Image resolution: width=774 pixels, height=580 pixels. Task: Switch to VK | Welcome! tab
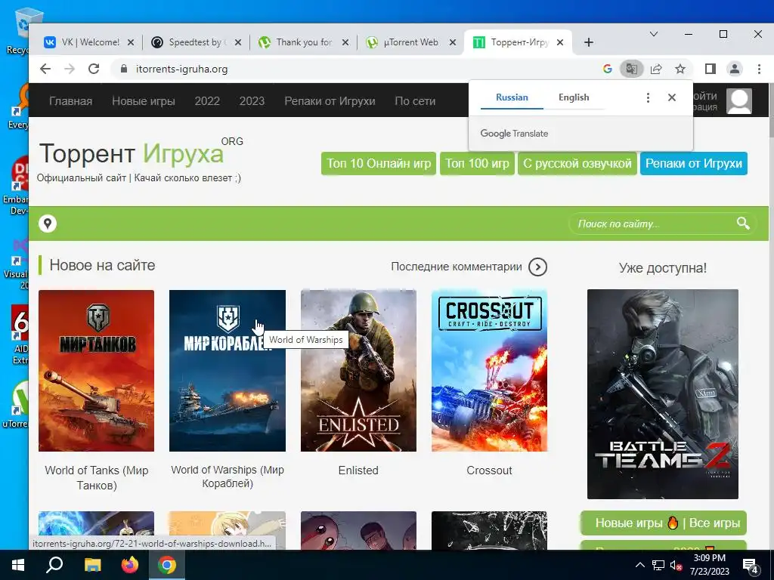pyautogui.click(x=91, y=42)
